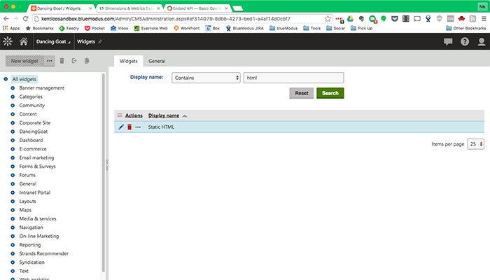Viewport: 490px width, 280px height.
Task: Select the Community category in tree
Action: pyautogui.click(x=32, y=105)
